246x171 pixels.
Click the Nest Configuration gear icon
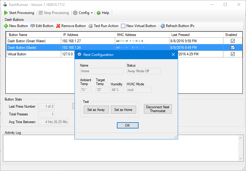pos(80,54)
